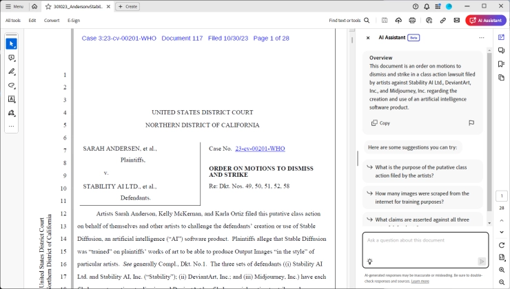Copy the Overview summary text
This screenshot has width=510, height=289.
[380, 123]
